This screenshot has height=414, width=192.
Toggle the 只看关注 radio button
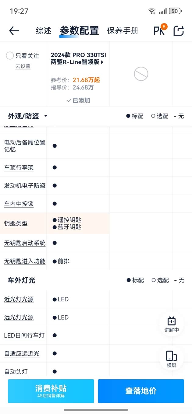pyautogui.click(x=10, y=56)
